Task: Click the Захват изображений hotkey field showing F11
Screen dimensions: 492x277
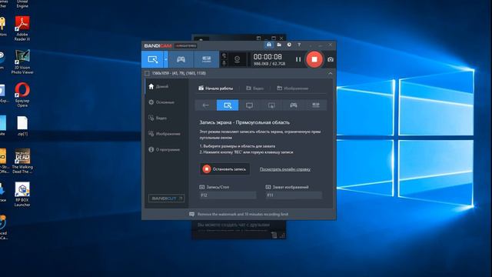Action: click(x=294, y=195)
